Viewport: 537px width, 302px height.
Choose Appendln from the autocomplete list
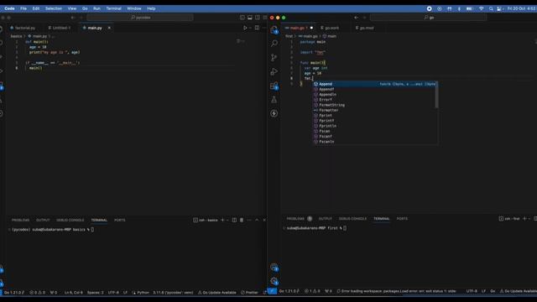coord(374,95)
